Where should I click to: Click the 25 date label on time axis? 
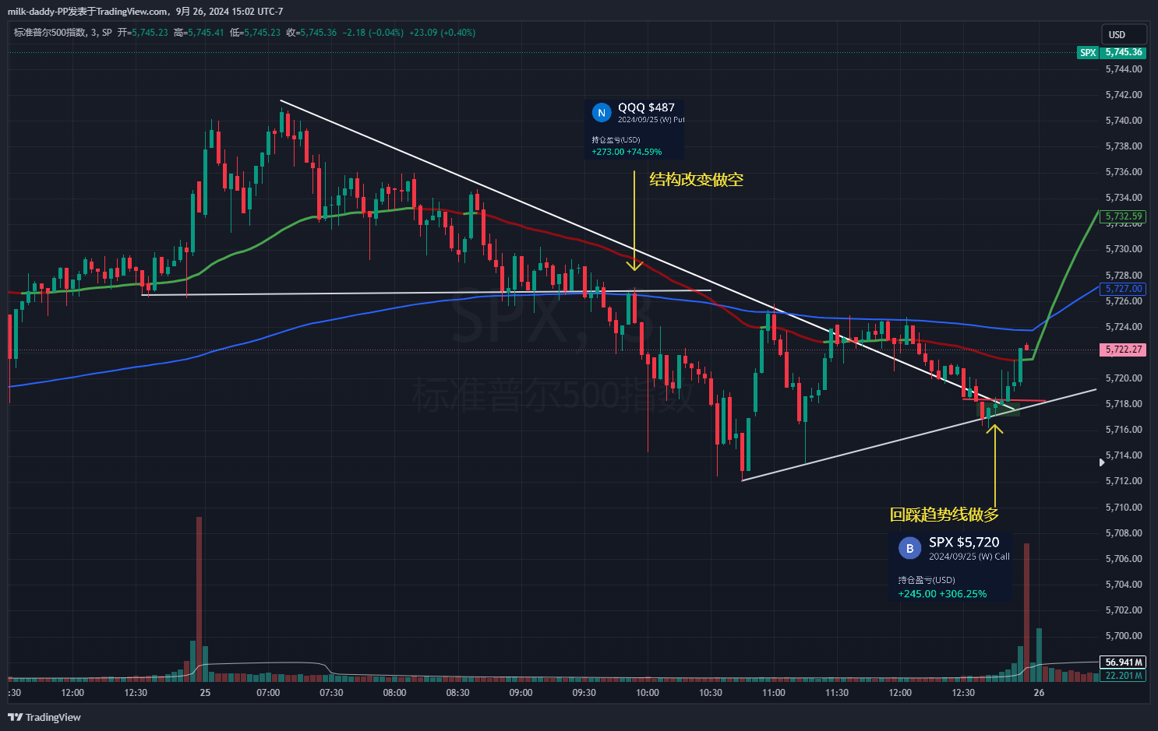pos(205,693)
